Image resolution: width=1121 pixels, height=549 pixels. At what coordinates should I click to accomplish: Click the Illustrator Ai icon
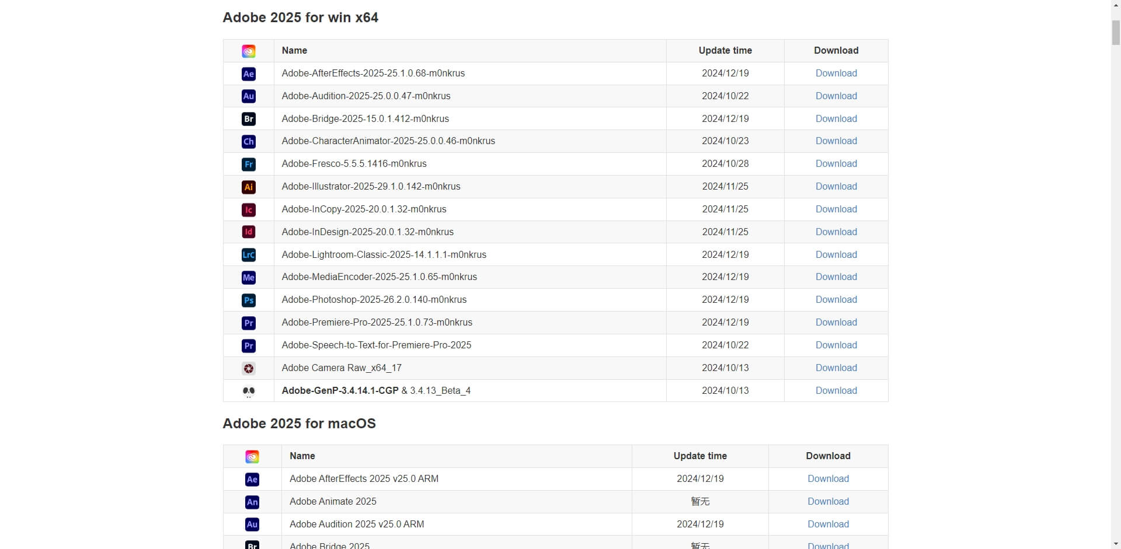coord(248,187)
